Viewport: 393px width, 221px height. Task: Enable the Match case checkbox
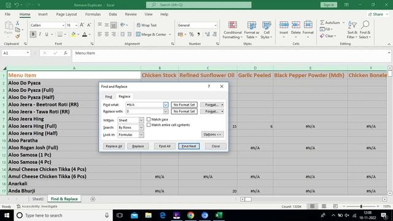(149, 120)
